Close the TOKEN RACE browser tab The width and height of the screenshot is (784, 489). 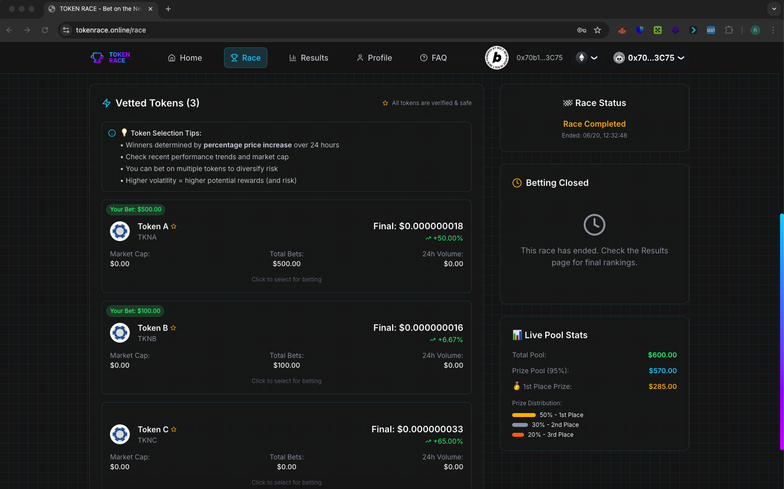tap(150, 9)
